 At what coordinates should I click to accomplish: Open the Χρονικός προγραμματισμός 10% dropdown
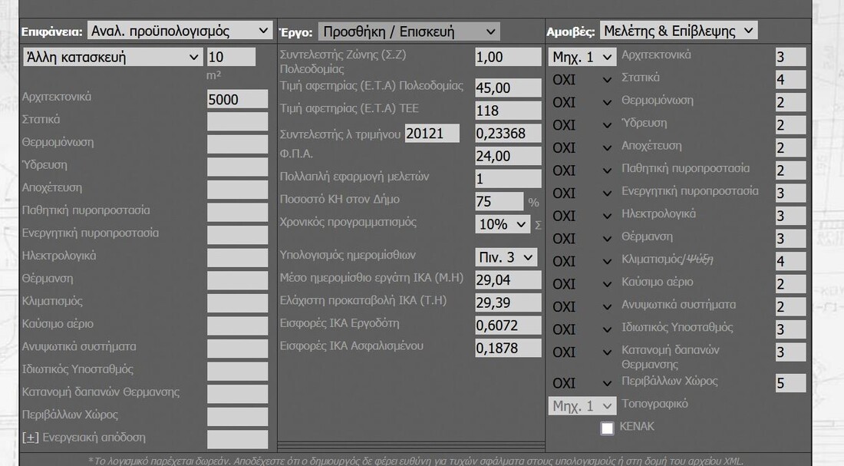pos(503,224)
